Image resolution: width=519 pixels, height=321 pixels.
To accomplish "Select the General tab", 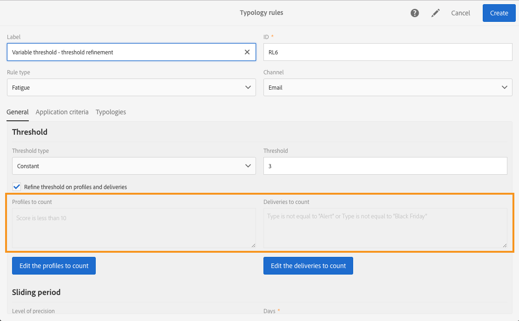I will (18, 112).
